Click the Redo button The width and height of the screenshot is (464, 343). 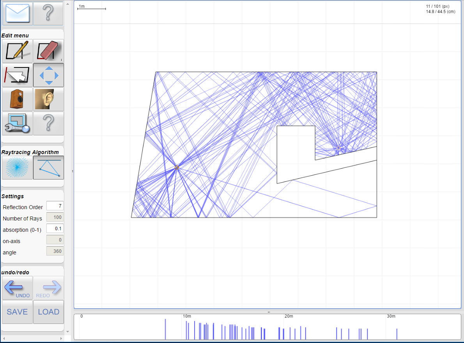pyautogui.click(x=48, y=288)
